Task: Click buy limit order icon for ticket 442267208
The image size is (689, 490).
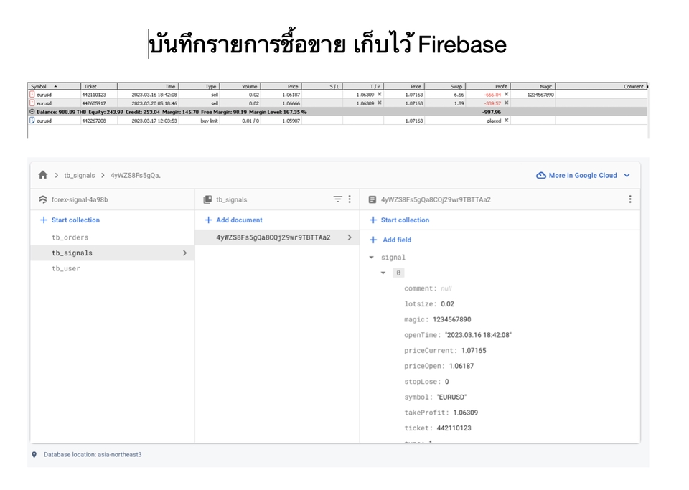Action: 32,121
